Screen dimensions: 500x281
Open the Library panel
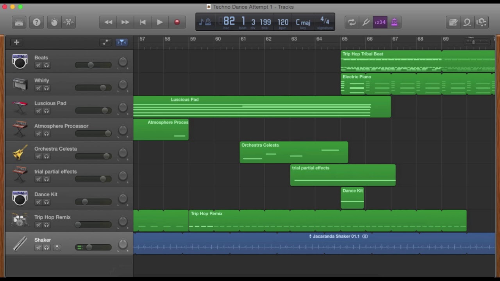[19, 22]
